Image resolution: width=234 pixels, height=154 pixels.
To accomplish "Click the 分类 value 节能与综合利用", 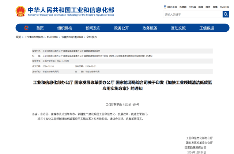I will click(x=93, y=72).
